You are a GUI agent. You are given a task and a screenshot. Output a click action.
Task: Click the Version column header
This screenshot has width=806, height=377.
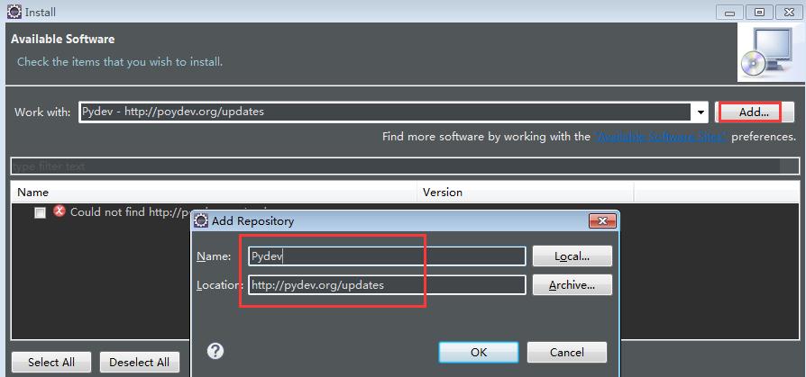tap(525, 193)
